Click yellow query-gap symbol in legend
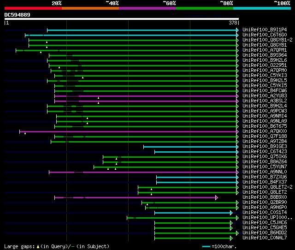 click(x=38, y=246)
